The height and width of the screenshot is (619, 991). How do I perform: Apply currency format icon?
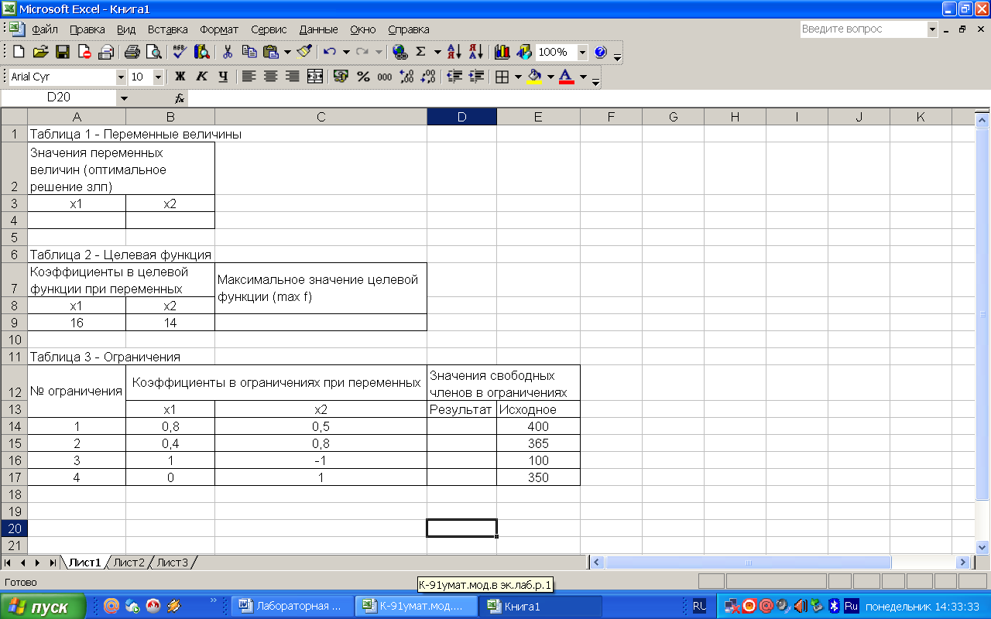(341, 77)
